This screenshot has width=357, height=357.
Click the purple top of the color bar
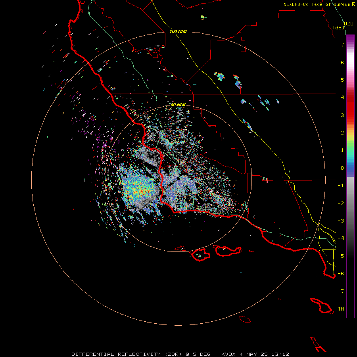pyautogui.click(x=350, y=39)
